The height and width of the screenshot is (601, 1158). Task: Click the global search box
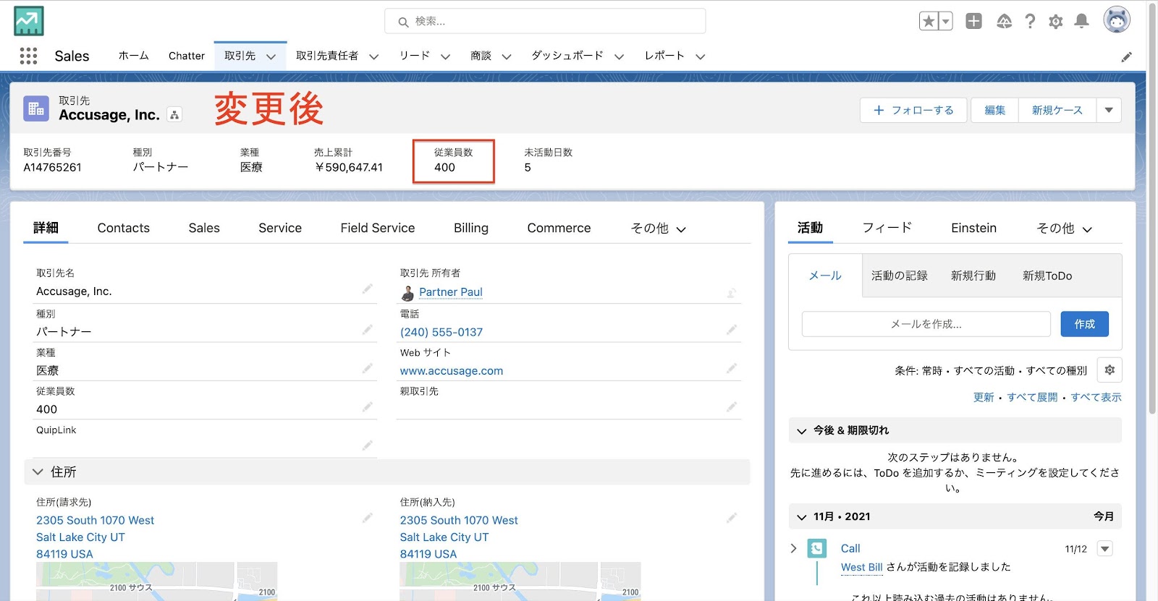(x=545, y=21)
